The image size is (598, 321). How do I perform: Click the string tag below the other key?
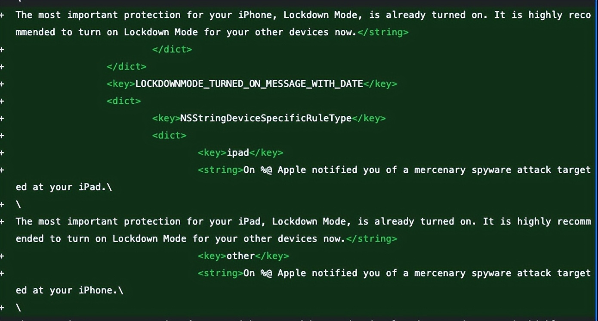pyautogui.click(x=220, y=273)
